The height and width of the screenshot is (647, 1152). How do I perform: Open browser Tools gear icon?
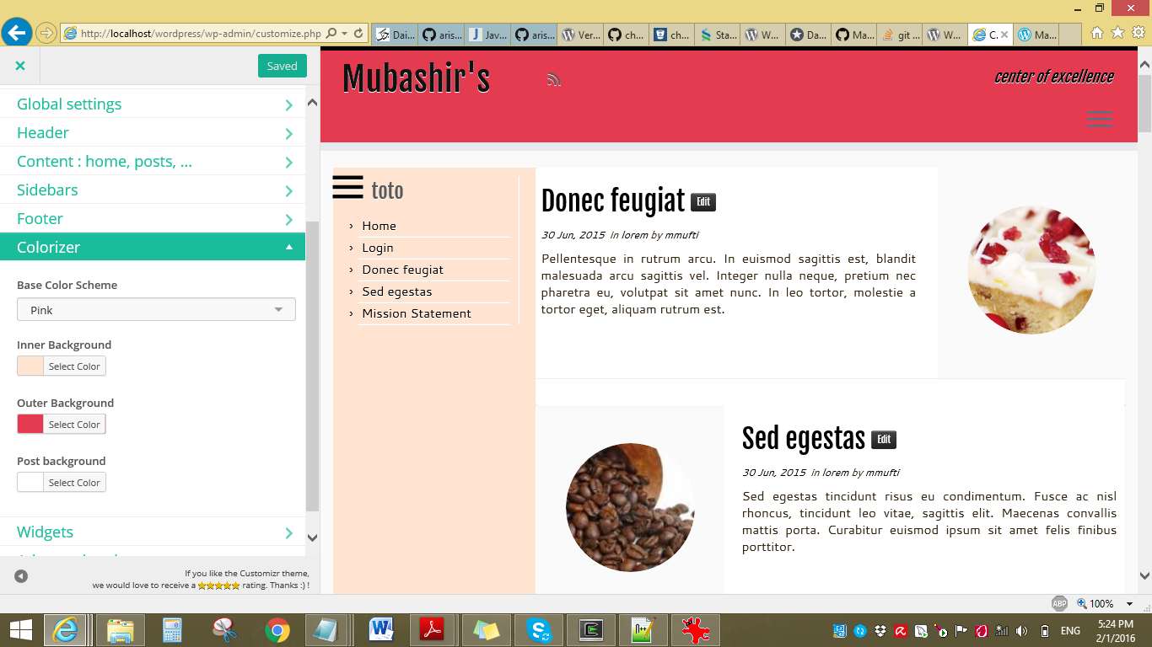point(1139,33)
